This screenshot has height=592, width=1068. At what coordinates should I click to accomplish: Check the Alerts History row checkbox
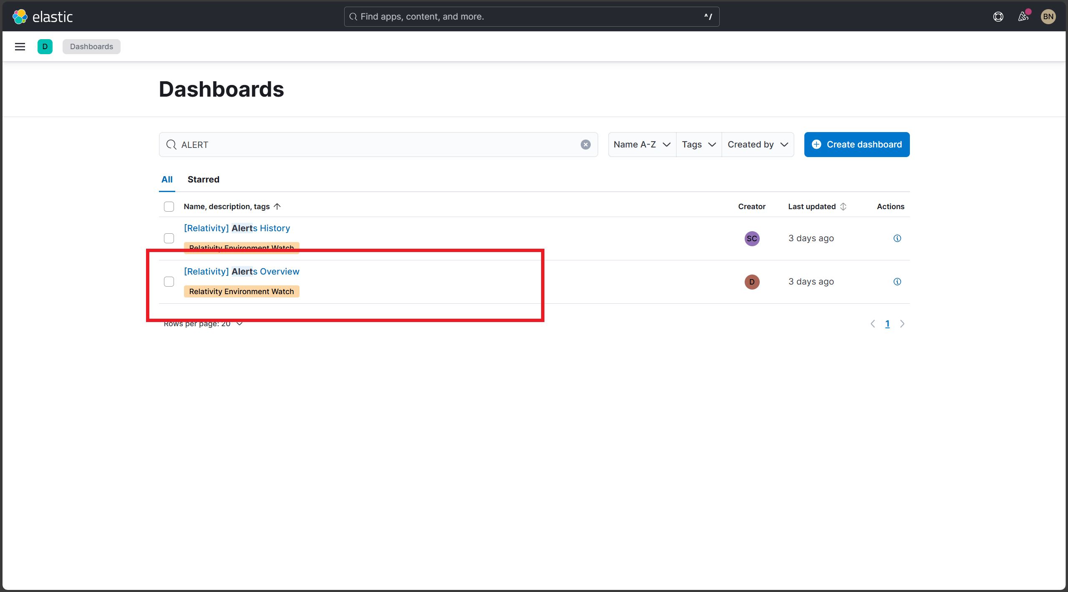169,238
